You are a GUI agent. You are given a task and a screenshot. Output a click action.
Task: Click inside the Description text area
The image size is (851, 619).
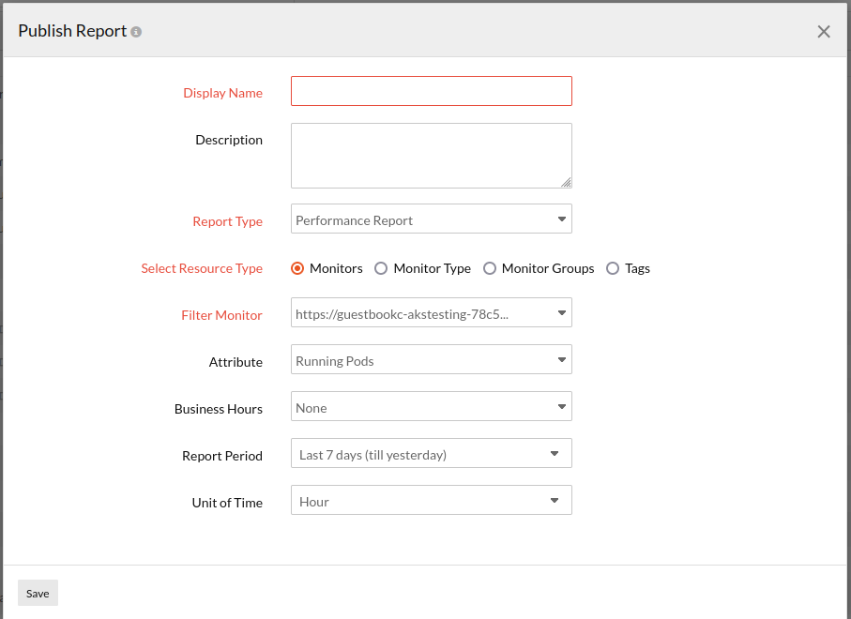pos(431,155)
